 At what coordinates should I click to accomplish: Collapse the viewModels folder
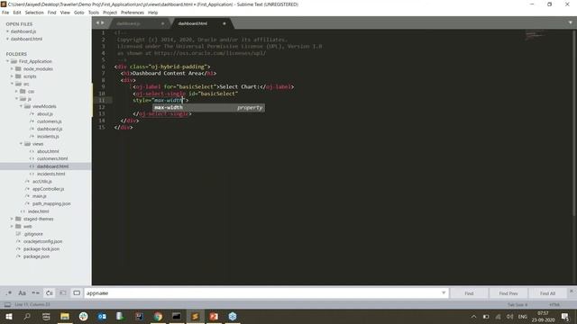click(21, 106)
